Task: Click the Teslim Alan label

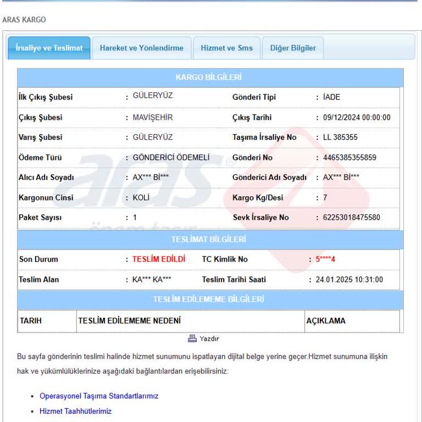Action: tap(39, 279)
